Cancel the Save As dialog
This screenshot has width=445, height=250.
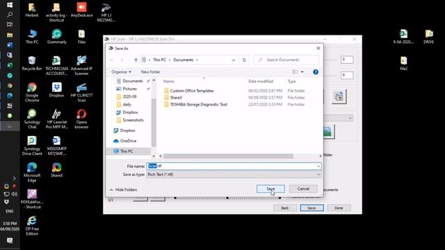[303, 189]
